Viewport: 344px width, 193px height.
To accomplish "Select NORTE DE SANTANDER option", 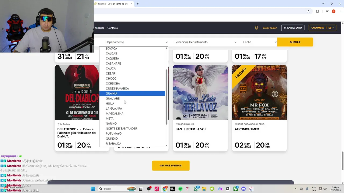I will (132, 129).
